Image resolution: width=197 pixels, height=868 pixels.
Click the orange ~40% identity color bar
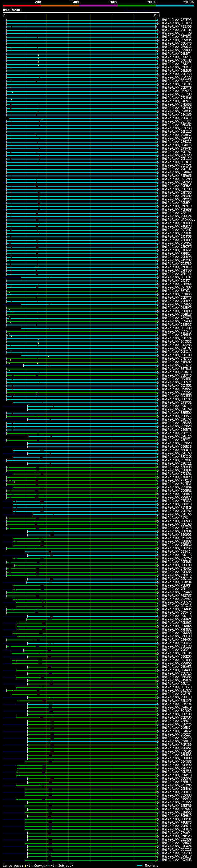(60, 6)
